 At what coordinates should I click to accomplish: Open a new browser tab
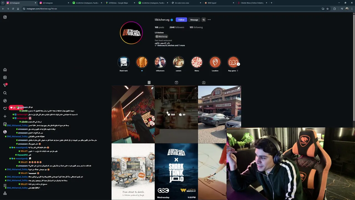272,3
